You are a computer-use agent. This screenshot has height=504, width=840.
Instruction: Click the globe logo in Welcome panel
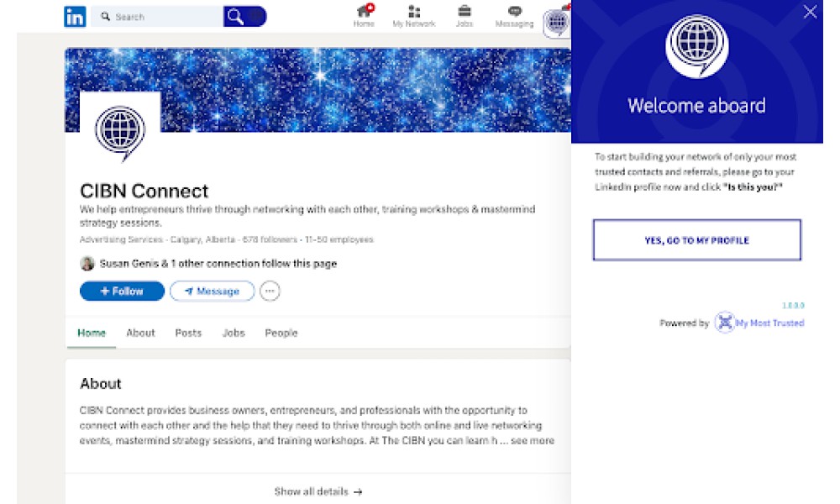(x=696, y=46)
